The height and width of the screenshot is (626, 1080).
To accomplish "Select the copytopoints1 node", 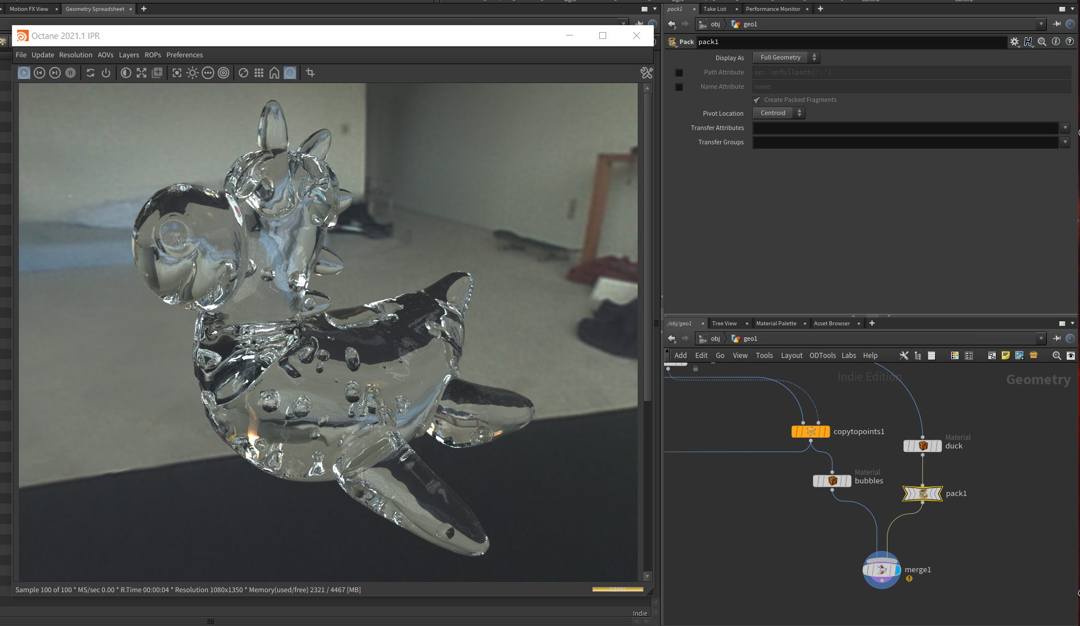I will pyautogui.click(x=811, y=432).
